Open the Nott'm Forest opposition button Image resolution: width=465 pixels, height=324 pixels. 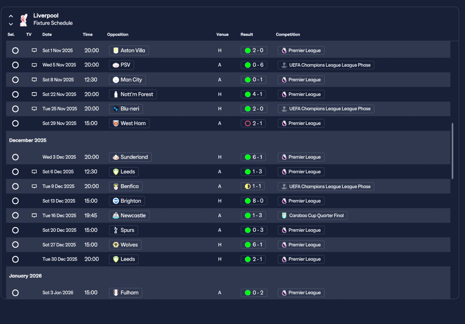tap(133, 94)
